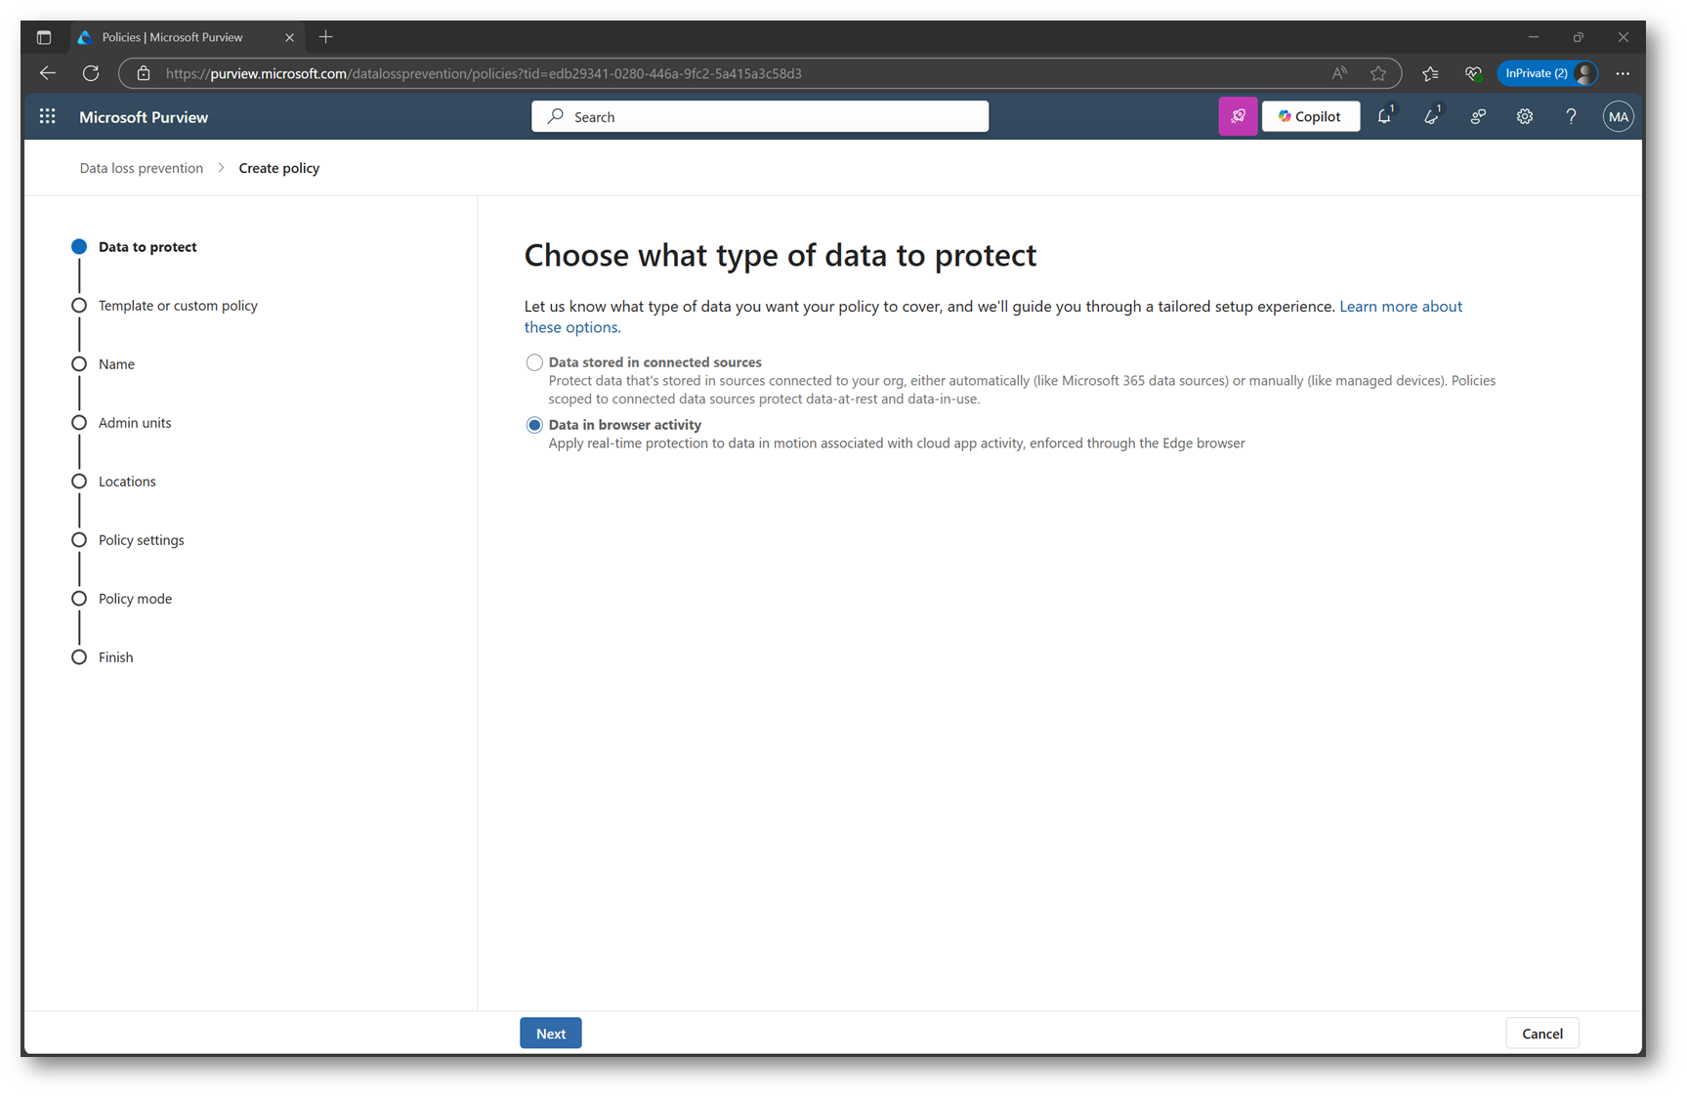Image resolution: width=1687 pixels, height=1098 pixels.
Task: Open the MA account avatar
Action: (x=1618, y=116)
